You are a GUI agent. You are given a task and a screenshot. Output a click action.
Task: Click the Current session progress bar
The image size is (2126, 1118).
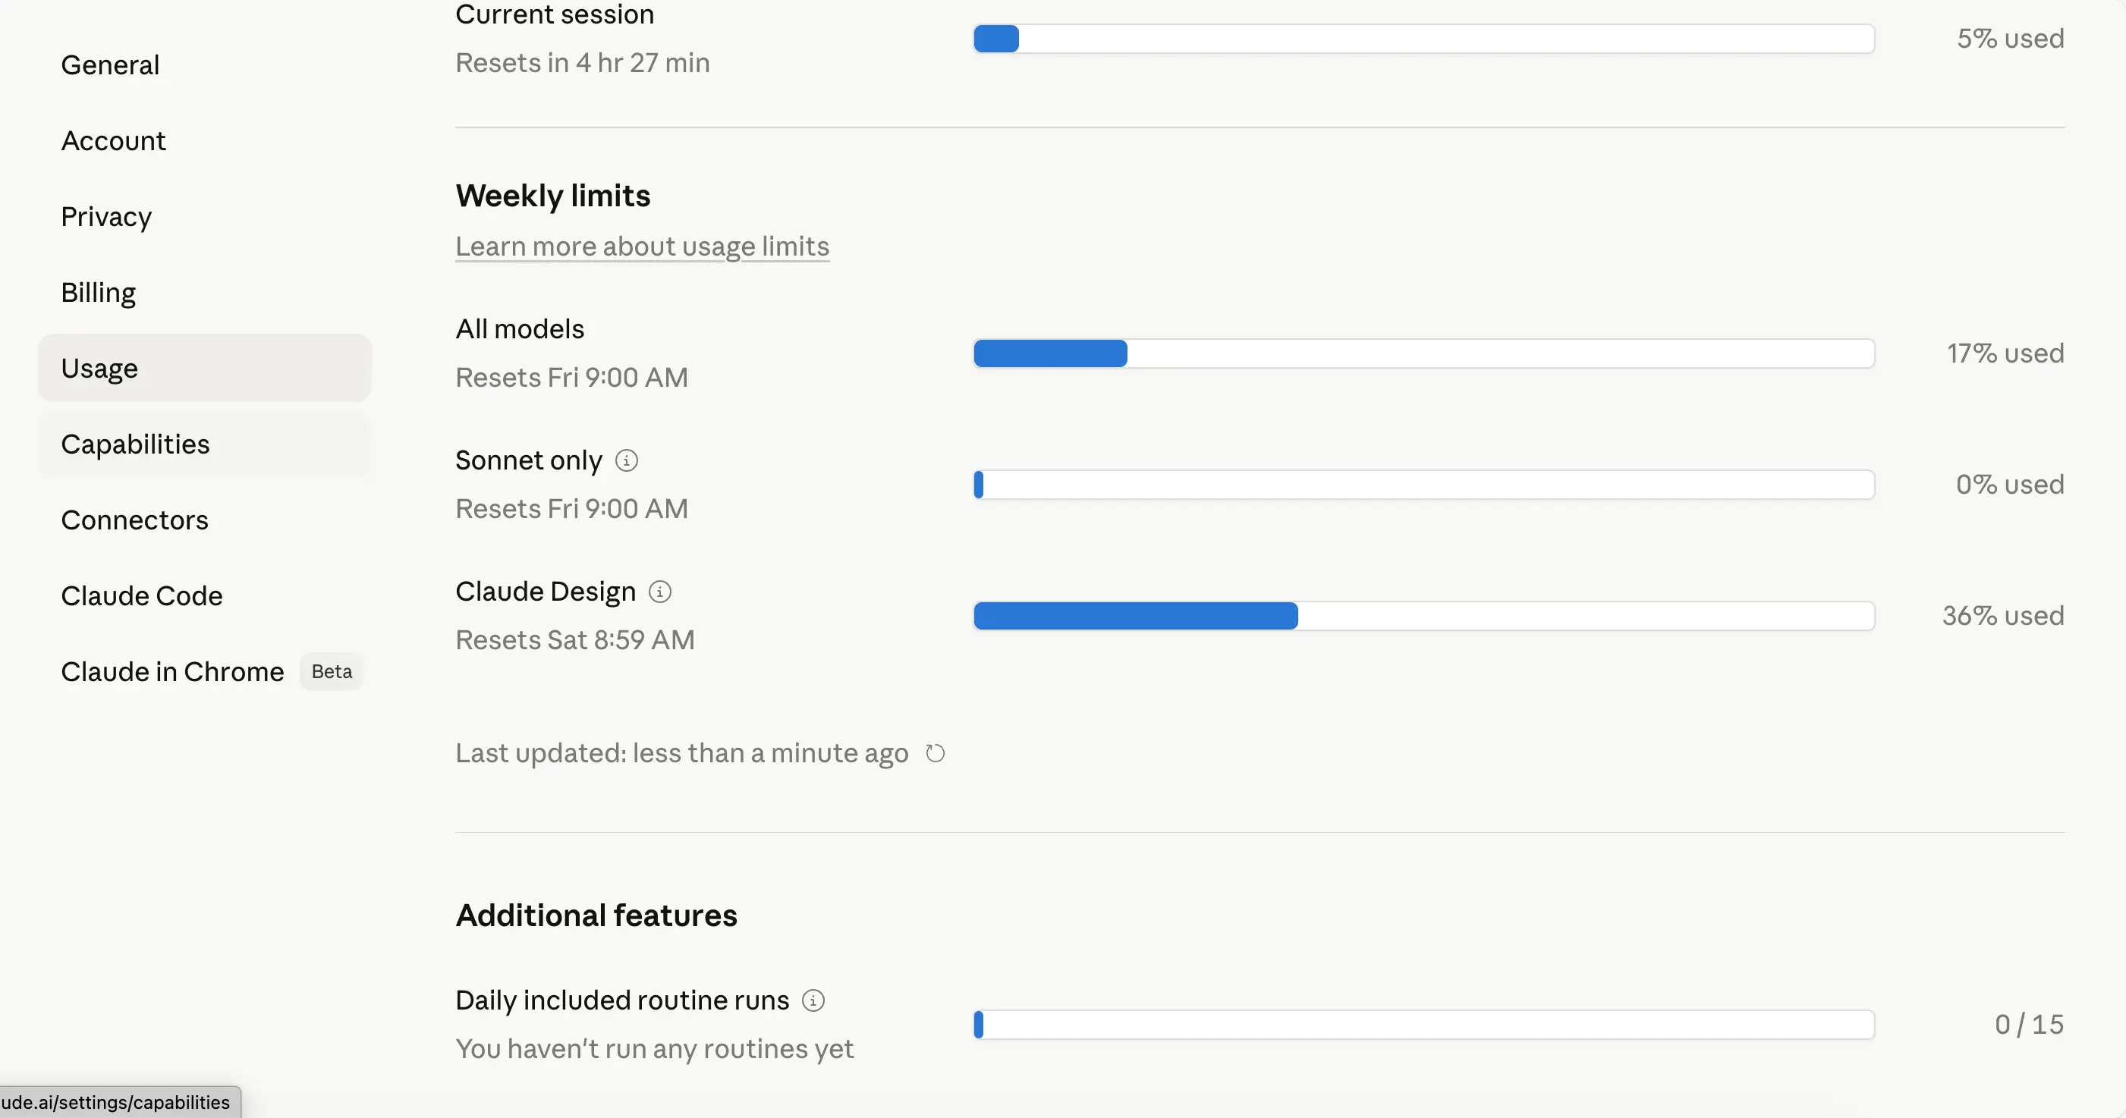point(1423,39)
